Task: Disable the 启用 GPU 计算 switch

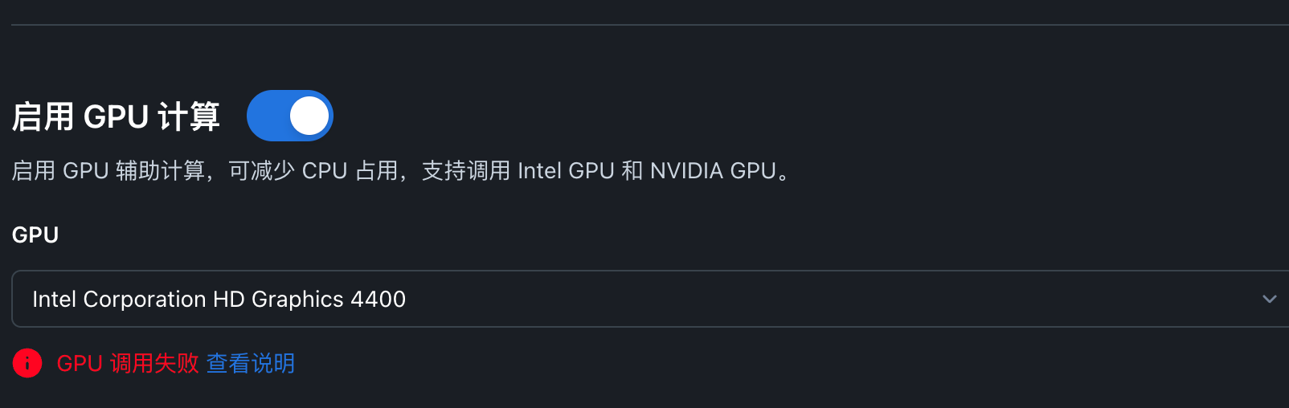Action: click(289, 116)
